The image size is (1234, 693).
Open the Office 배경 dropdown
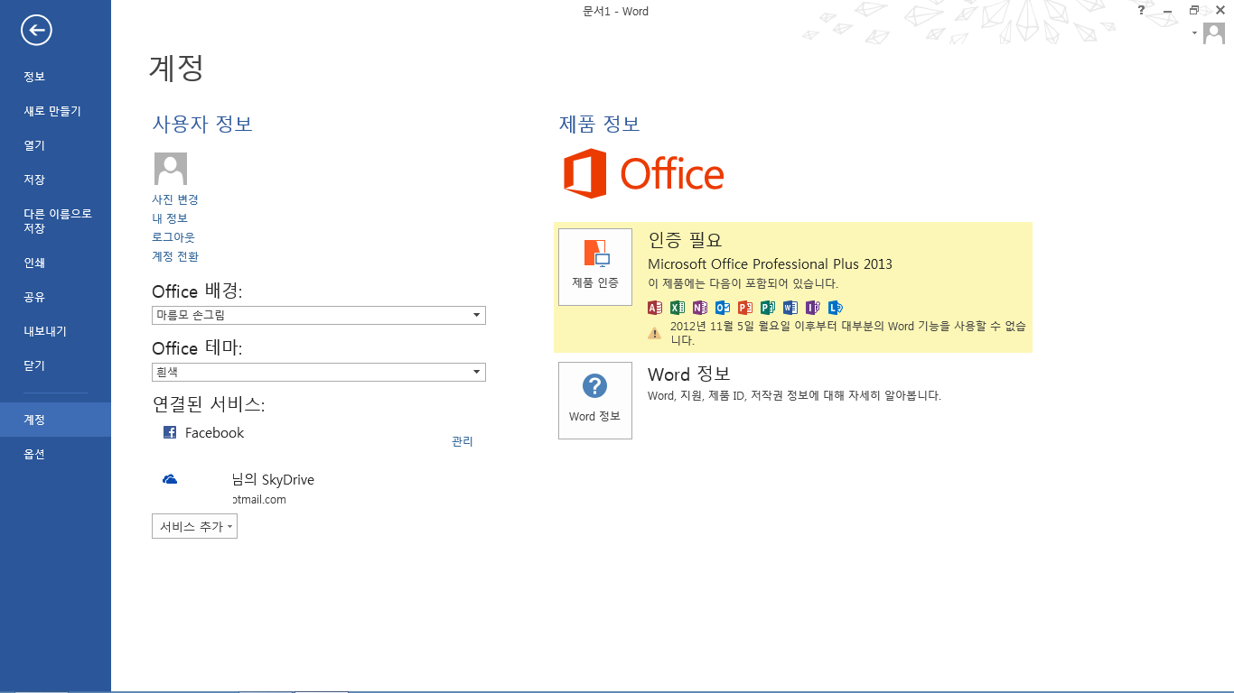(319, 315)
